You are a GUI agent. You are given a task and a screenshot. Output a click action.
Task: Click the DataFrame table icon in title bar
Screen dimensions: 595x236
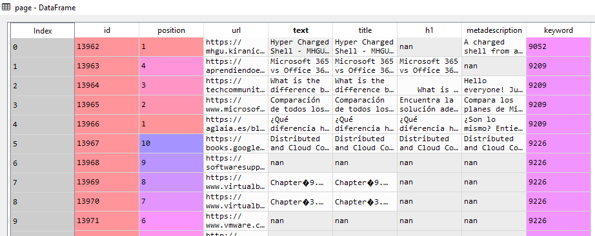[x=6, y=7]
